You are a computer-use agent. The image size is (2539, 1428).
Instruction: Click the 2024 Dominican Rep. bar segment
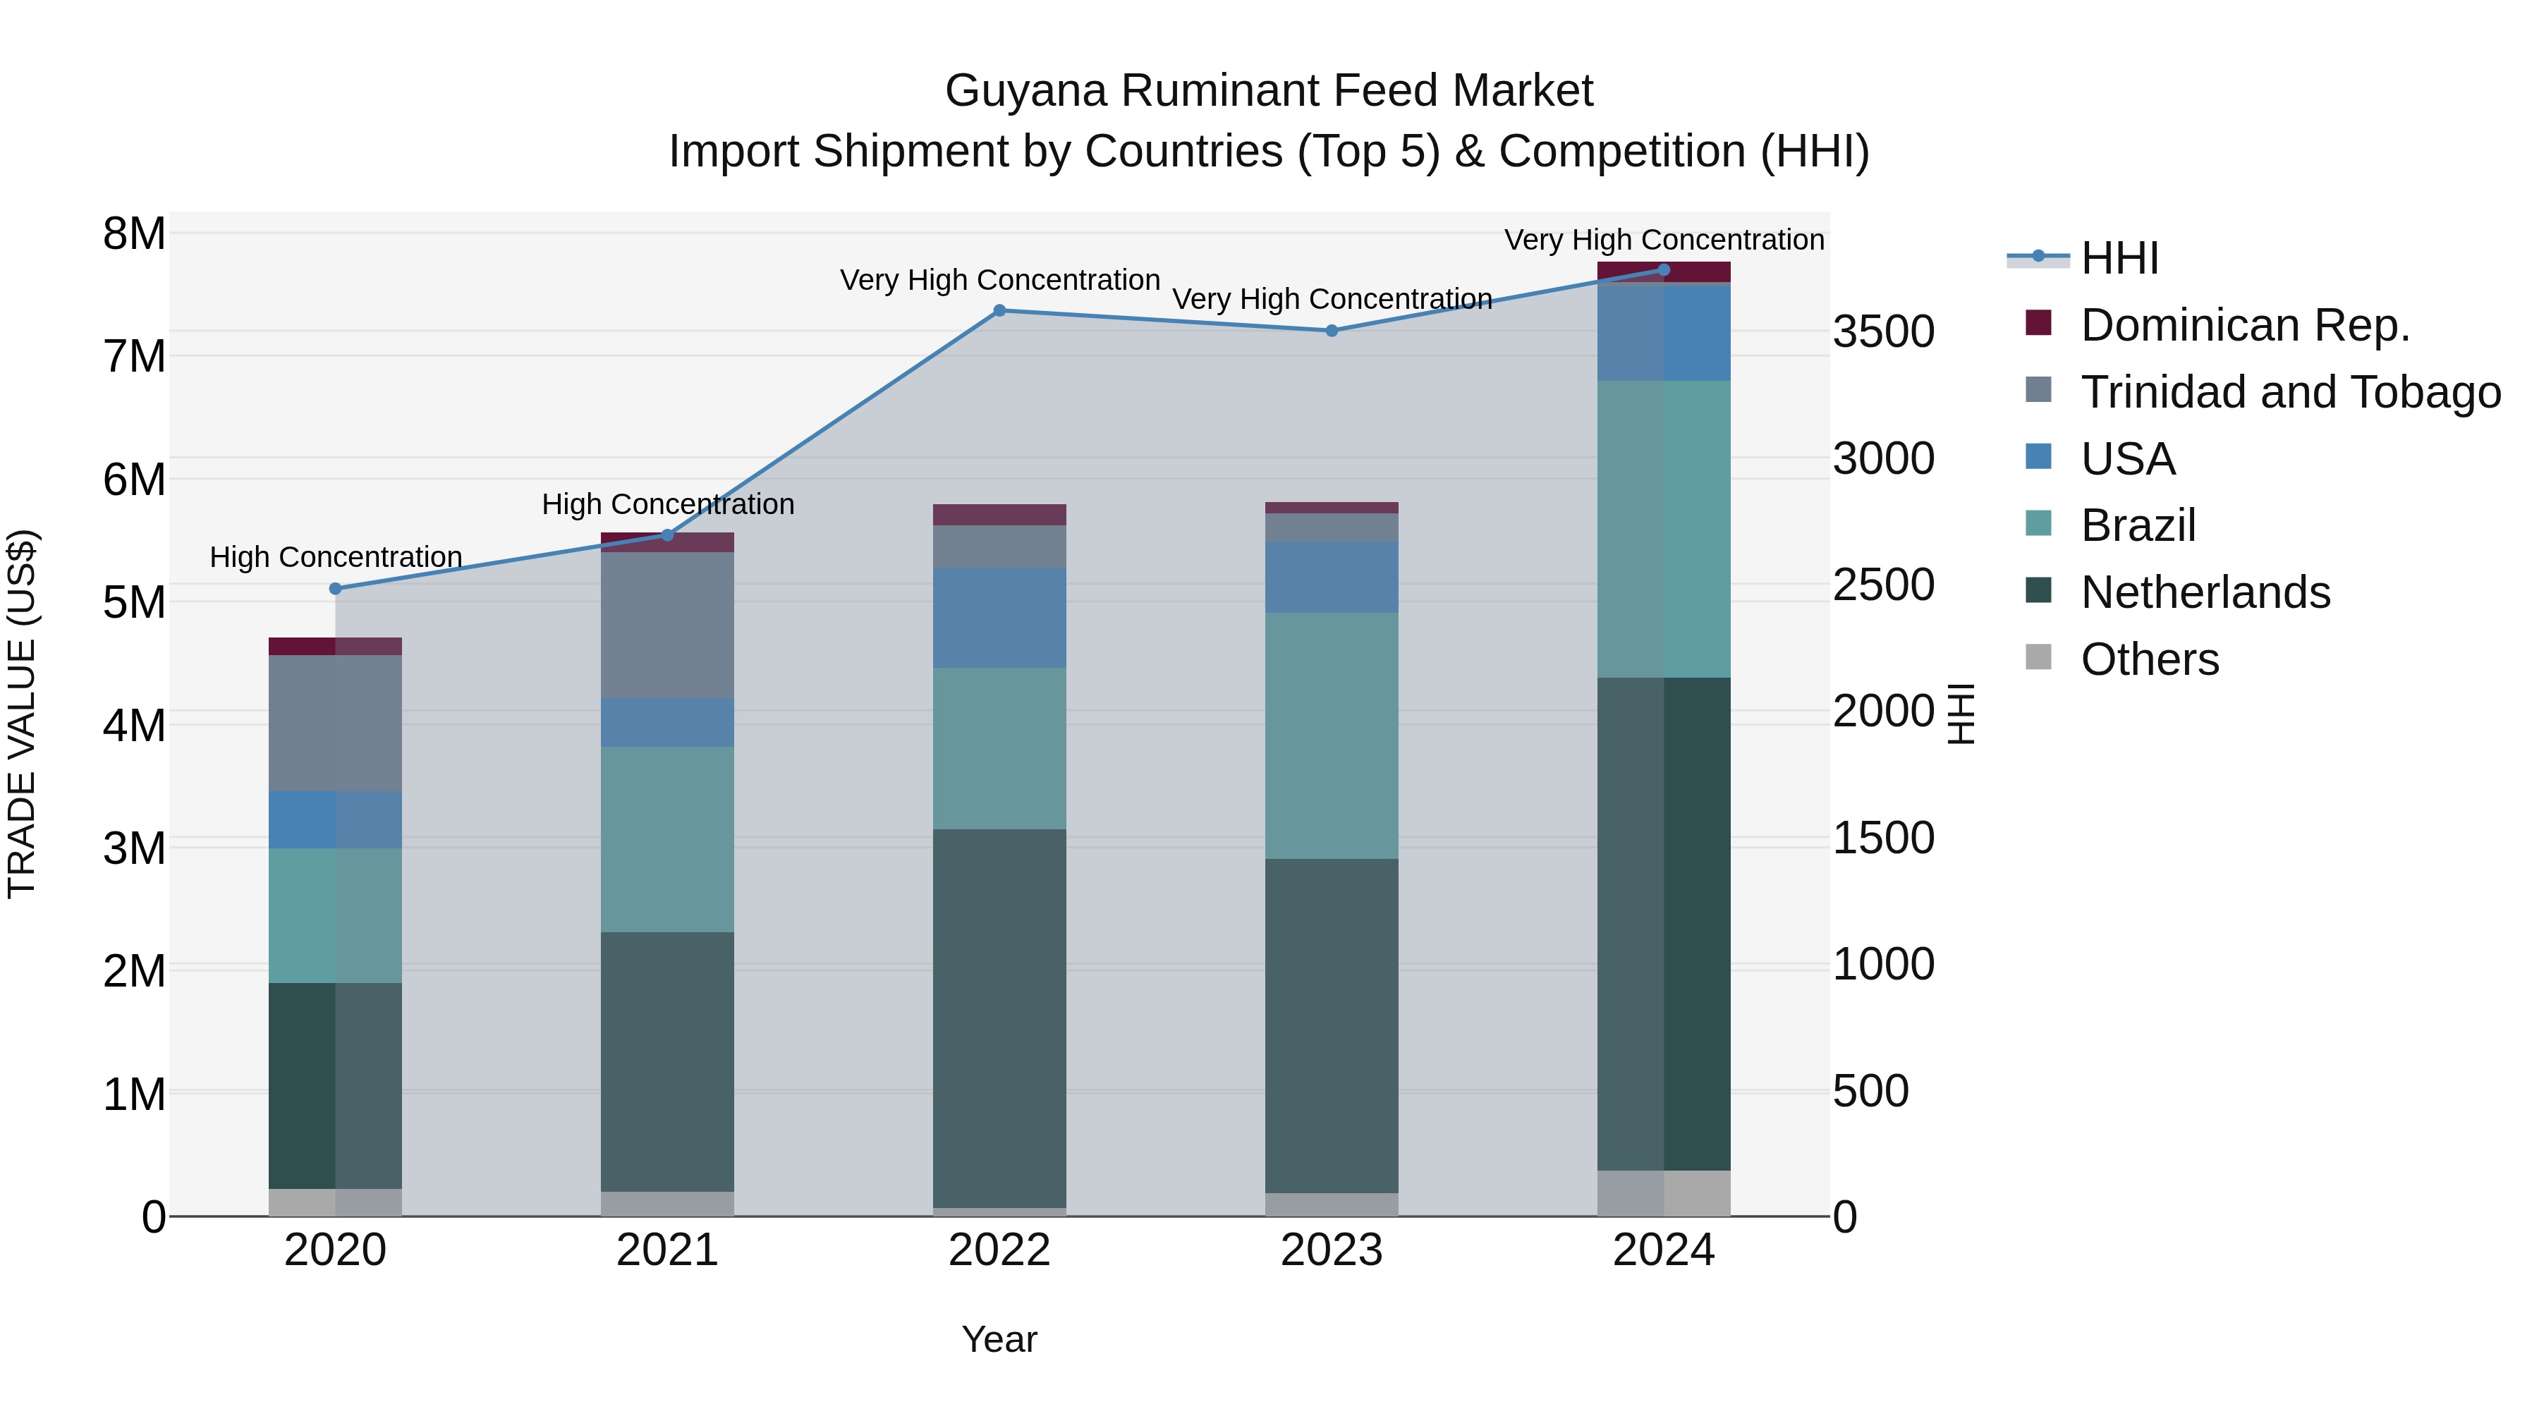tap(1664, 273)
